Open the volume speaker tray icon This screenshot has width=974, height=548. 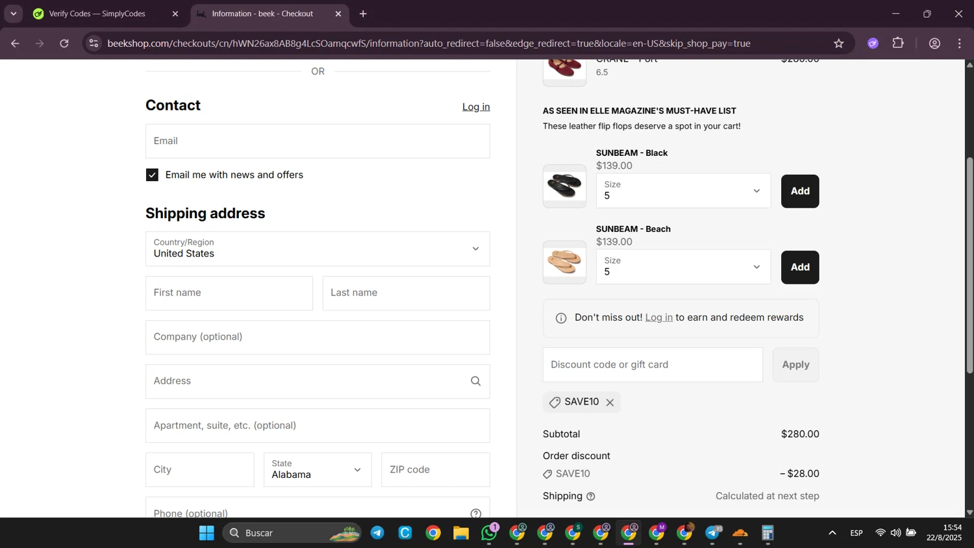(x=895, y=533)
